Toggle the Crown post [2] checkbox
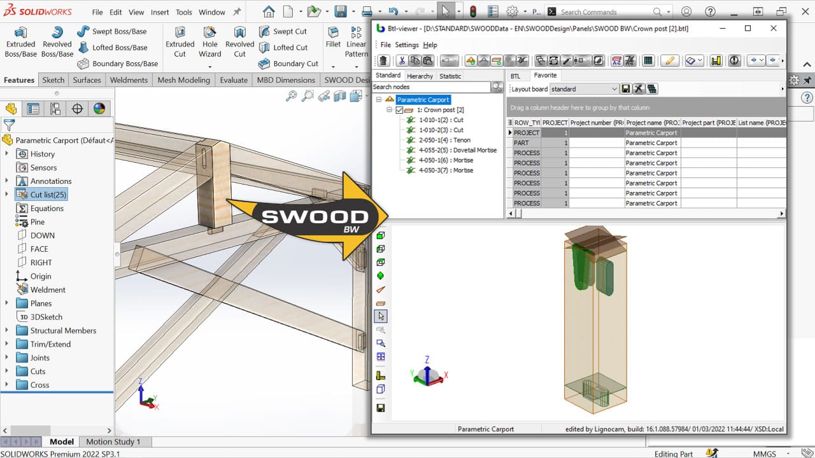Screen dimensions: 815x458 (x=399, y=110)
